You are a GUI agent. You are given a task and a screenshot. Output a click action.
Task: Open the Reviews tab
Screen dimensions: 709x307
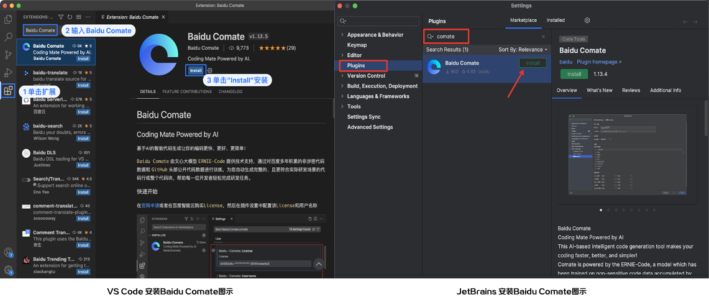631,91
